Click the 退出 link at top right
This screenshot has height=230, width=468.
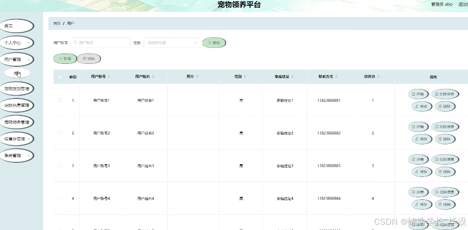tap(463, 4)
